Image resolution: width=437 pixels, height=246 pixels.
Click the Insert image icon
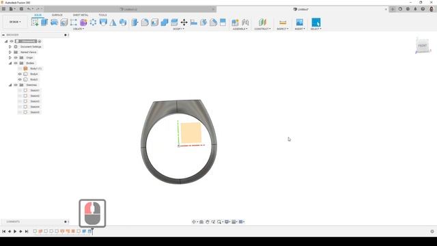pyautogui.click(x=300, y=23)
